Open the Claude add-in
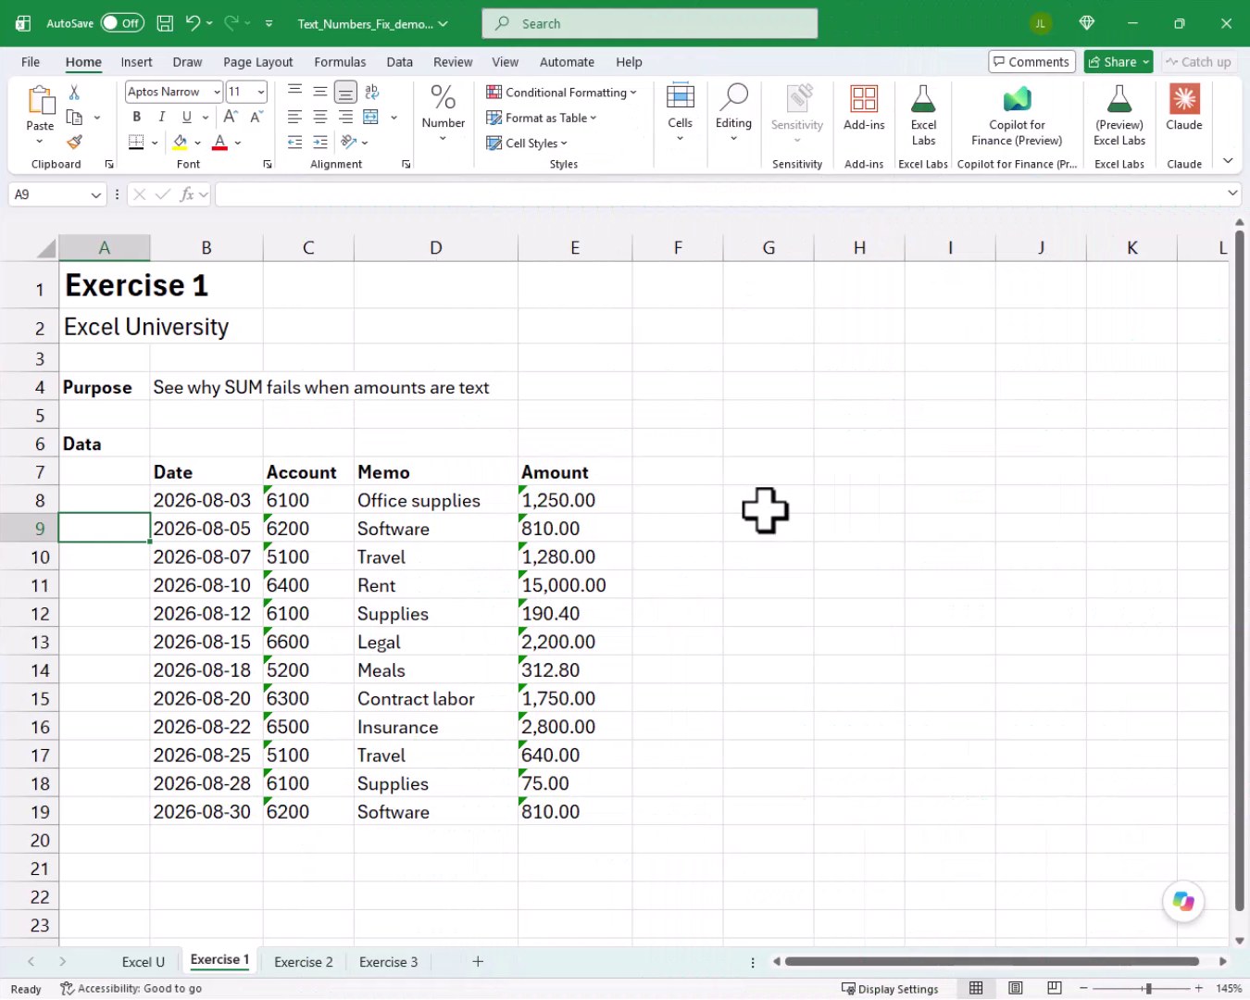The image size is (1250, 1000). pos(1184,109)
